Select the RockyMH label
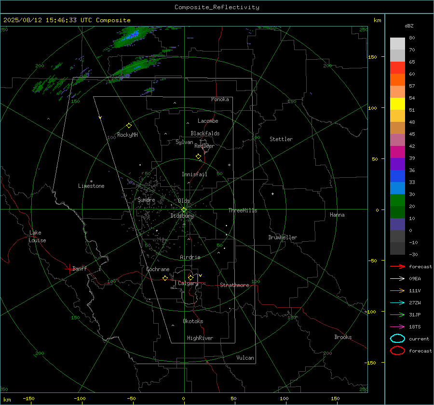434x405 pixels. [127, 135]
